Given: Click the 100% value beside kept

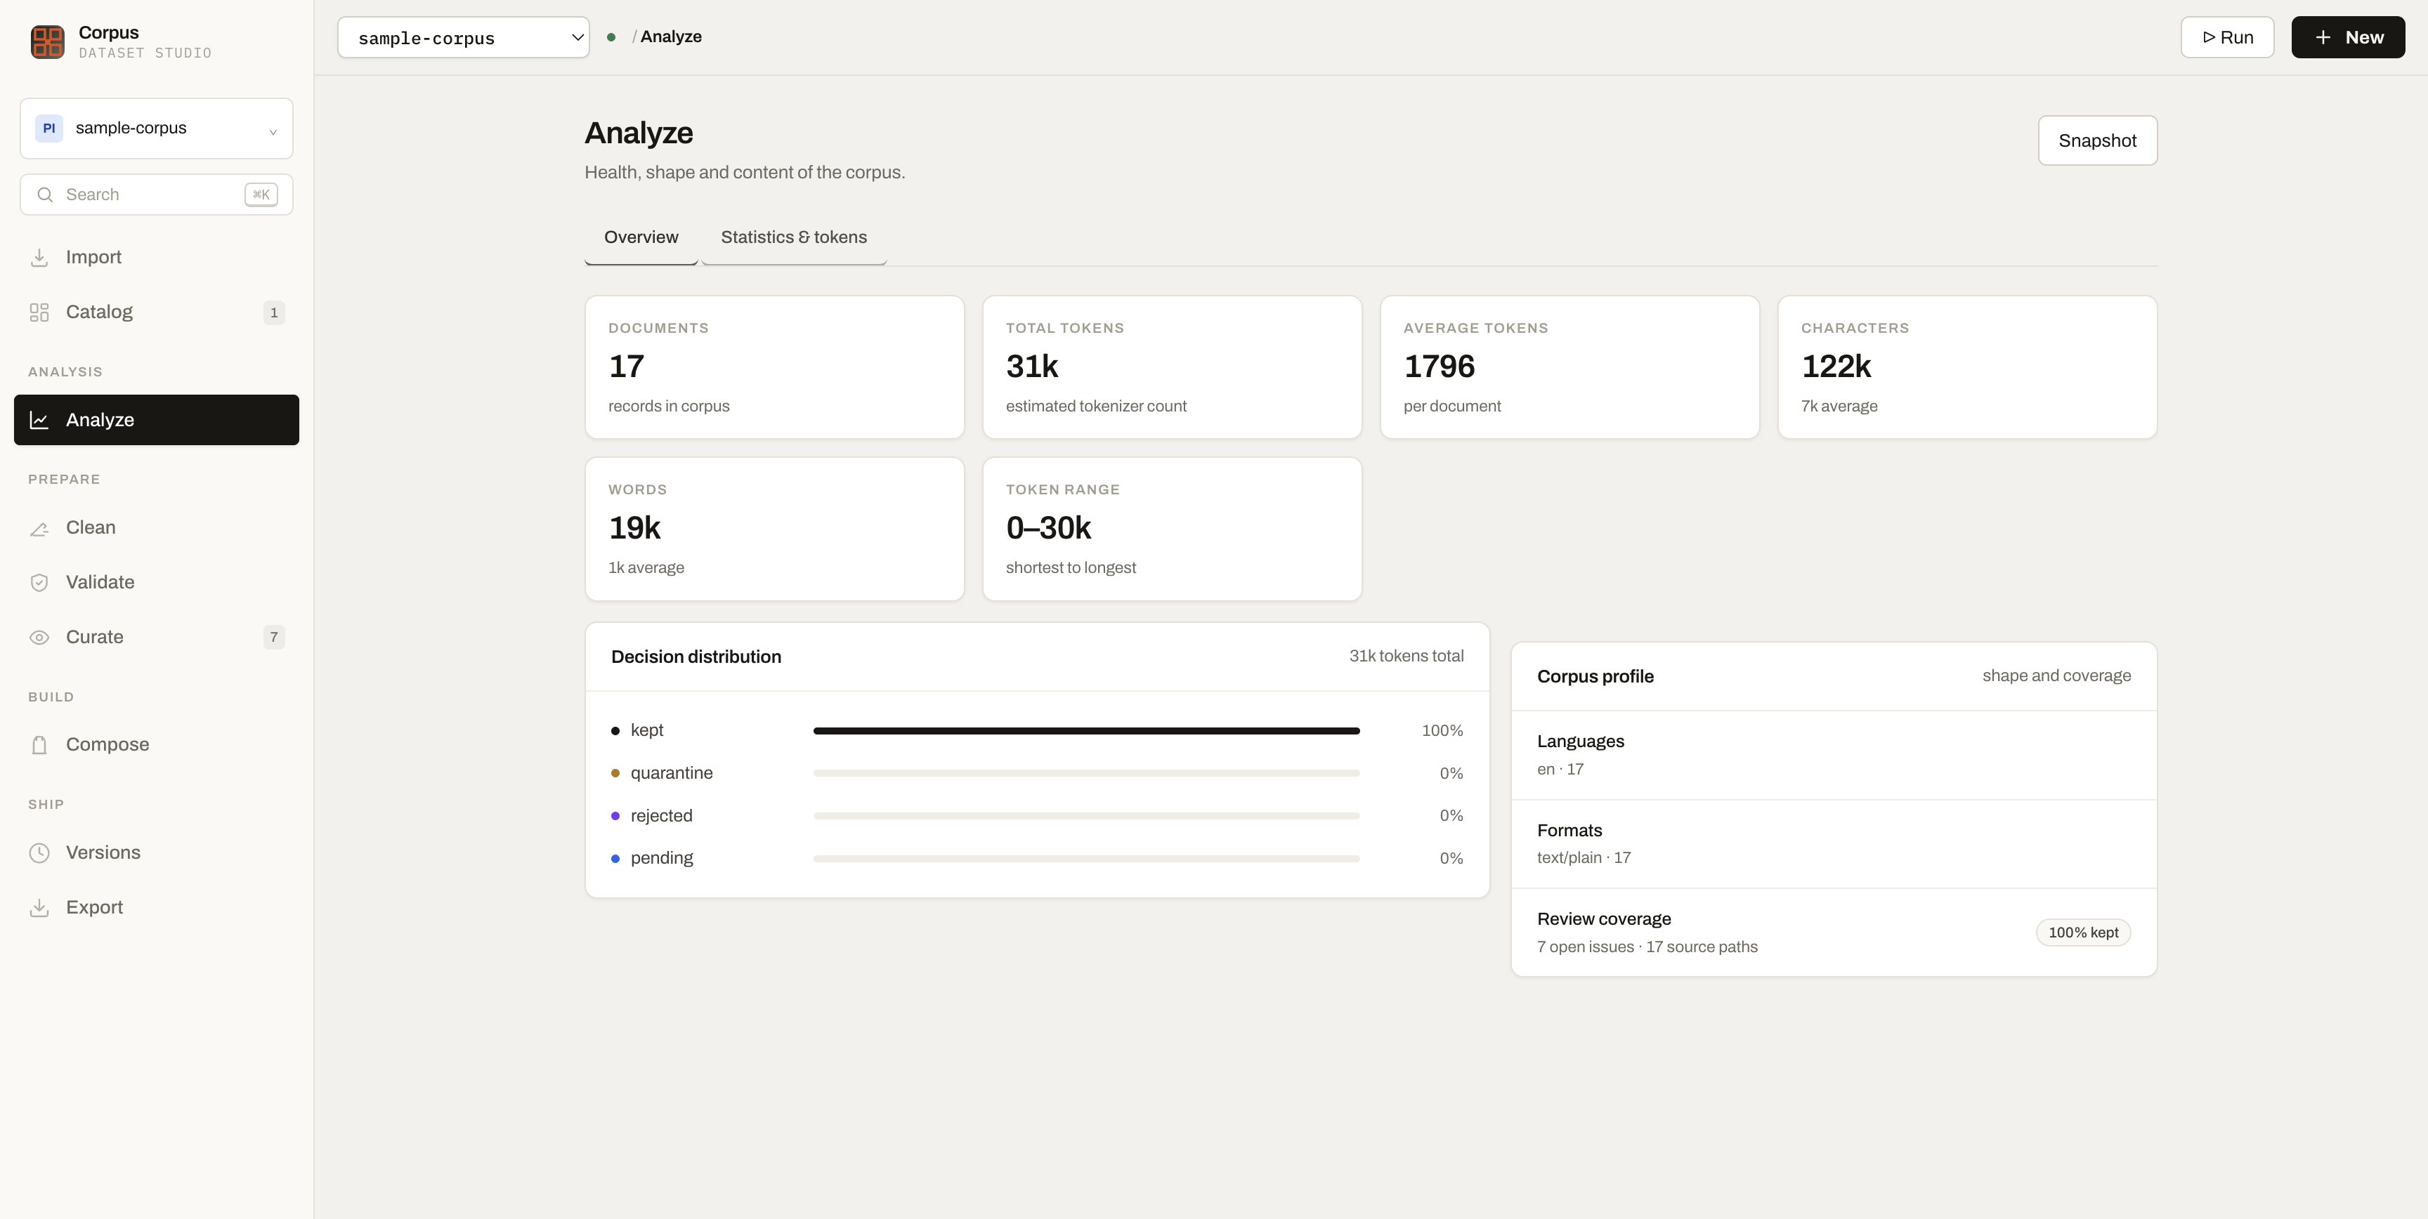Looking at the screenshot, I should click(1442, 731).
